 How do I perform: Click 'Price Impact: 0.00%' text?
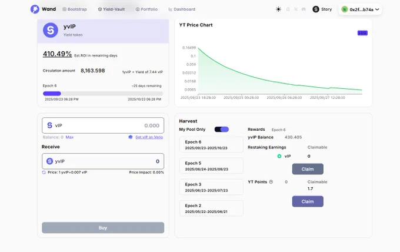[146, 173]
